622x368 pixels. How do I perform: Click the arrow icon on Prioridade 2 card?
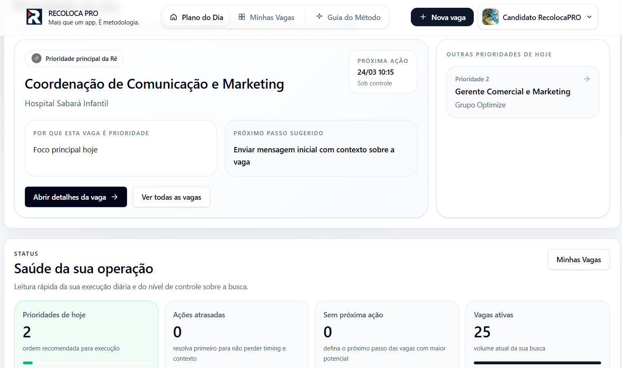pyautogui.click(x=586, y=79)
